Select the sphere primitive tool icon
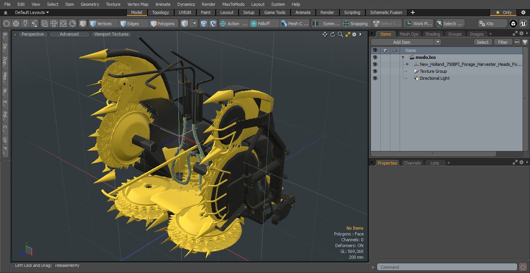The height and width of the screenshot is (273, 530). [x=7, y=24]
